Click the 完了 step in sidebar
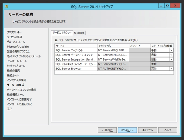 (9, 109)
